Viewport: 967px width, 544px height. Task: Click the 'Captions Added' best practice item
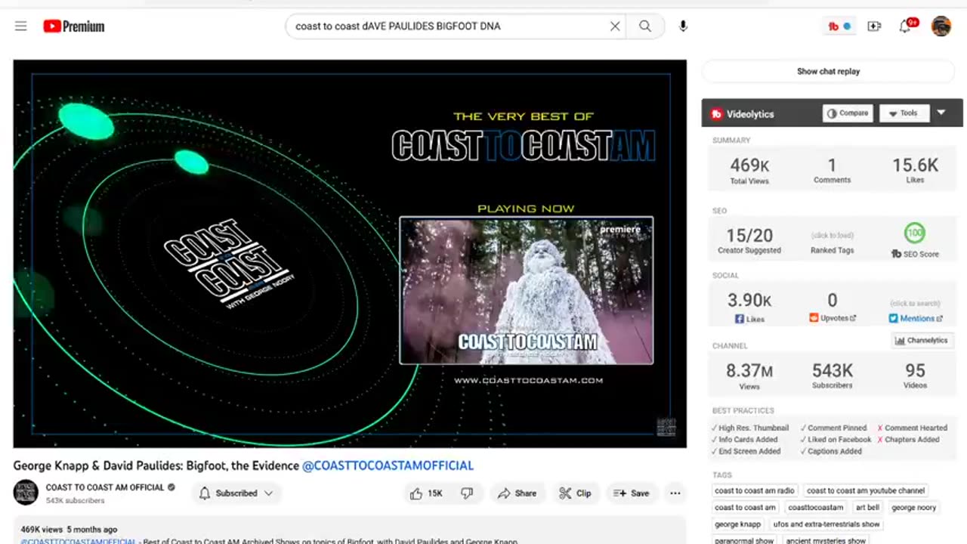click(x=830, y=452)
